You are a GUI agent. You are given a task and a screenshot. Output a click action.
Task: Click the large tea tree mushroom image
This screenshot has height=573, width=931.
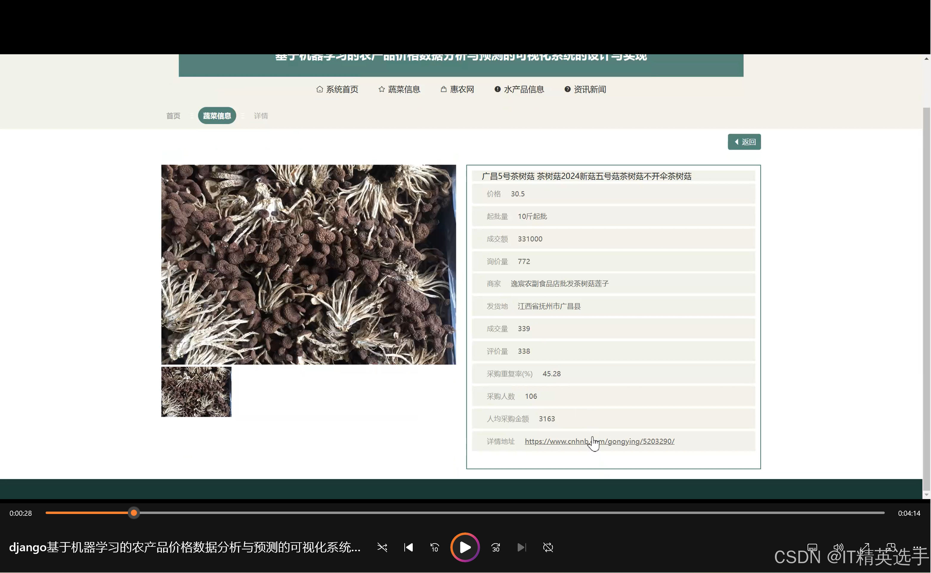click(x=309, y=264)
